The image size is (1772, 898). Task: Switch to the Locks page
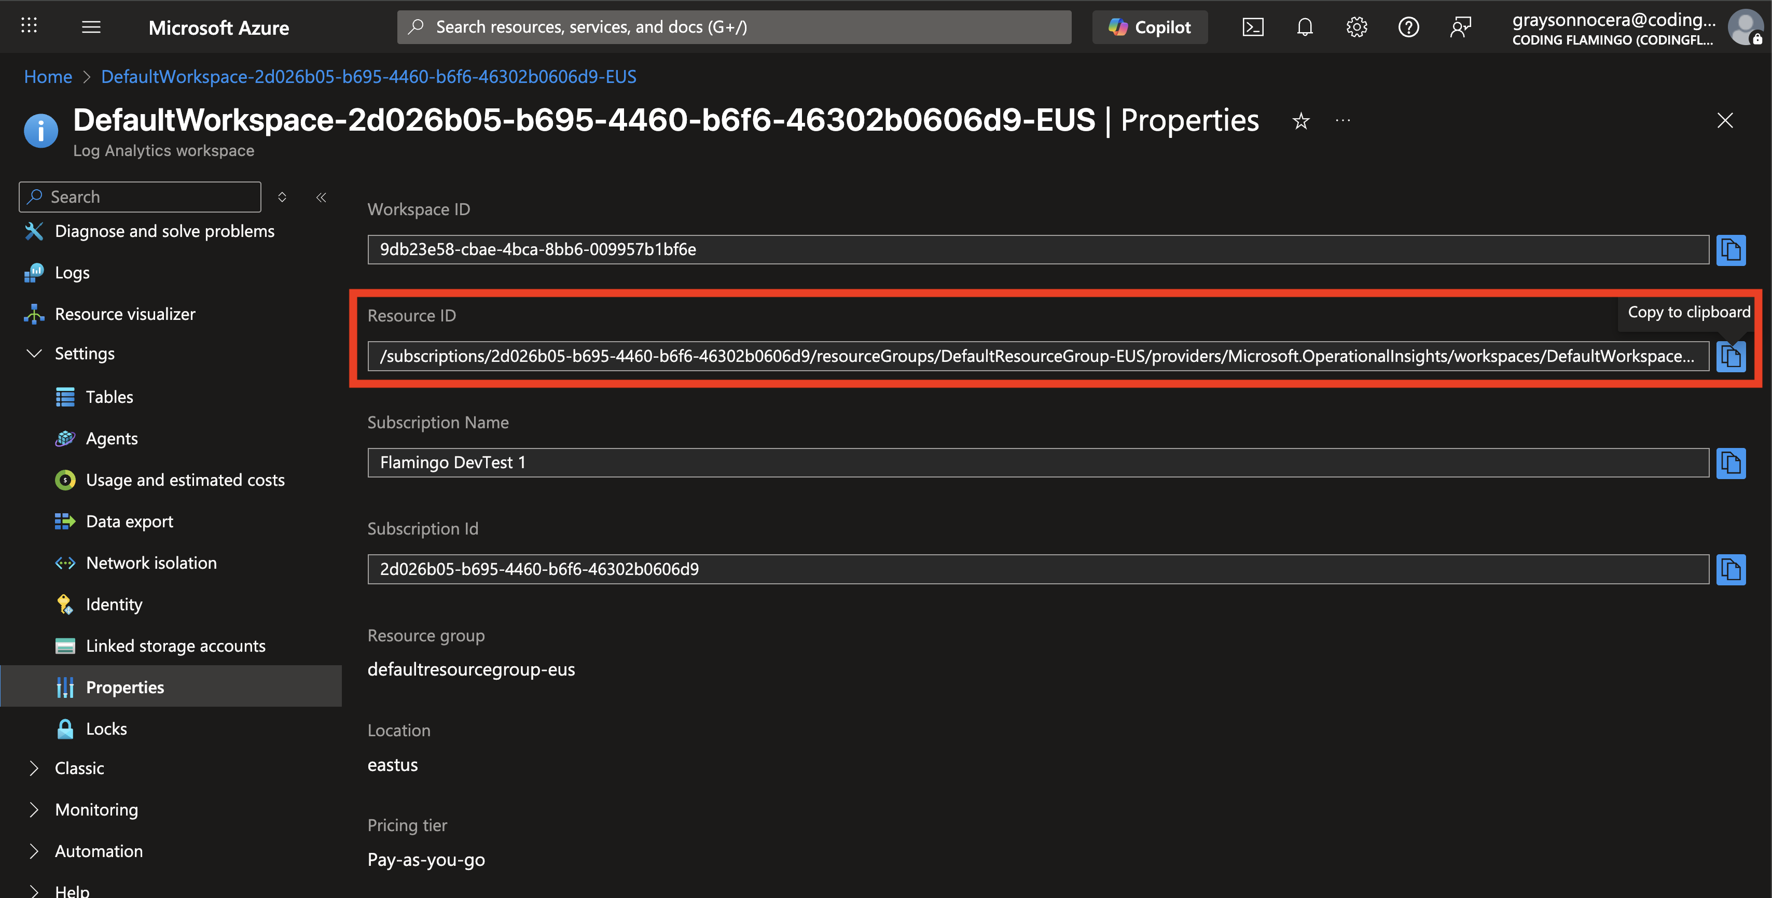tap(107, 728)
